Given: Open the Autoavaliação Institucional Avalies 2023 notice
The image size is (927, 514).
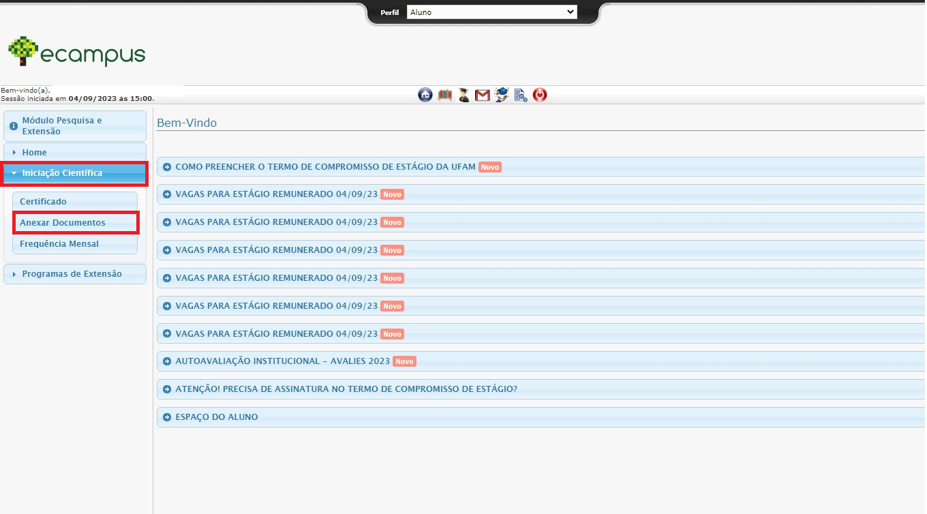Looking at the screenshot, I should pos(282,361).
